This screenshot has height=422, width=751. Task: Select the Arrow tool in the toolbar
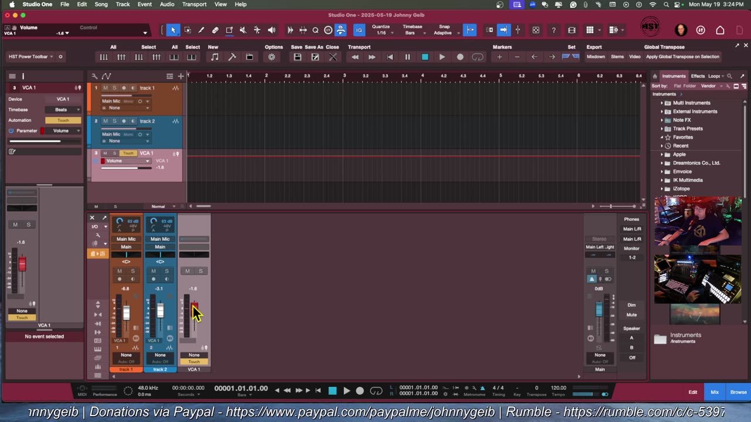(x=172, y=30)
